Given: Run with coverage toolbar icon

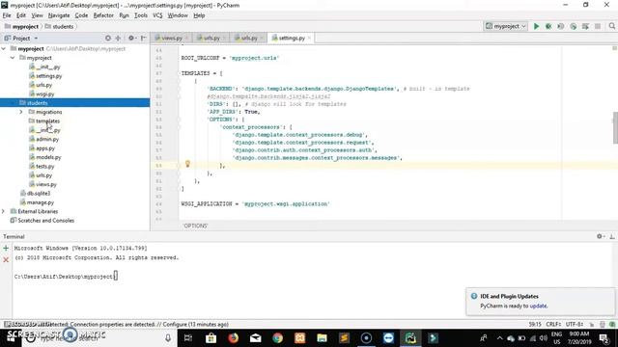Looking at the screenshot, I should (x=560, y=26).
